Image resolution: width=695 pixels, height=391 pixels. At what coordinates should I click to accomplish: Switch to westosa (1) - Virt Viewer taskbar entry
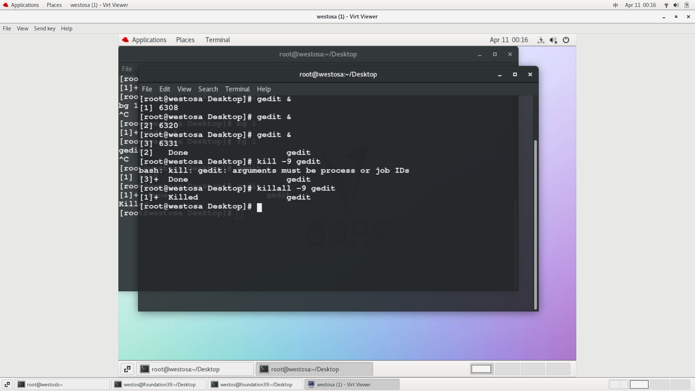pos(352,384)
